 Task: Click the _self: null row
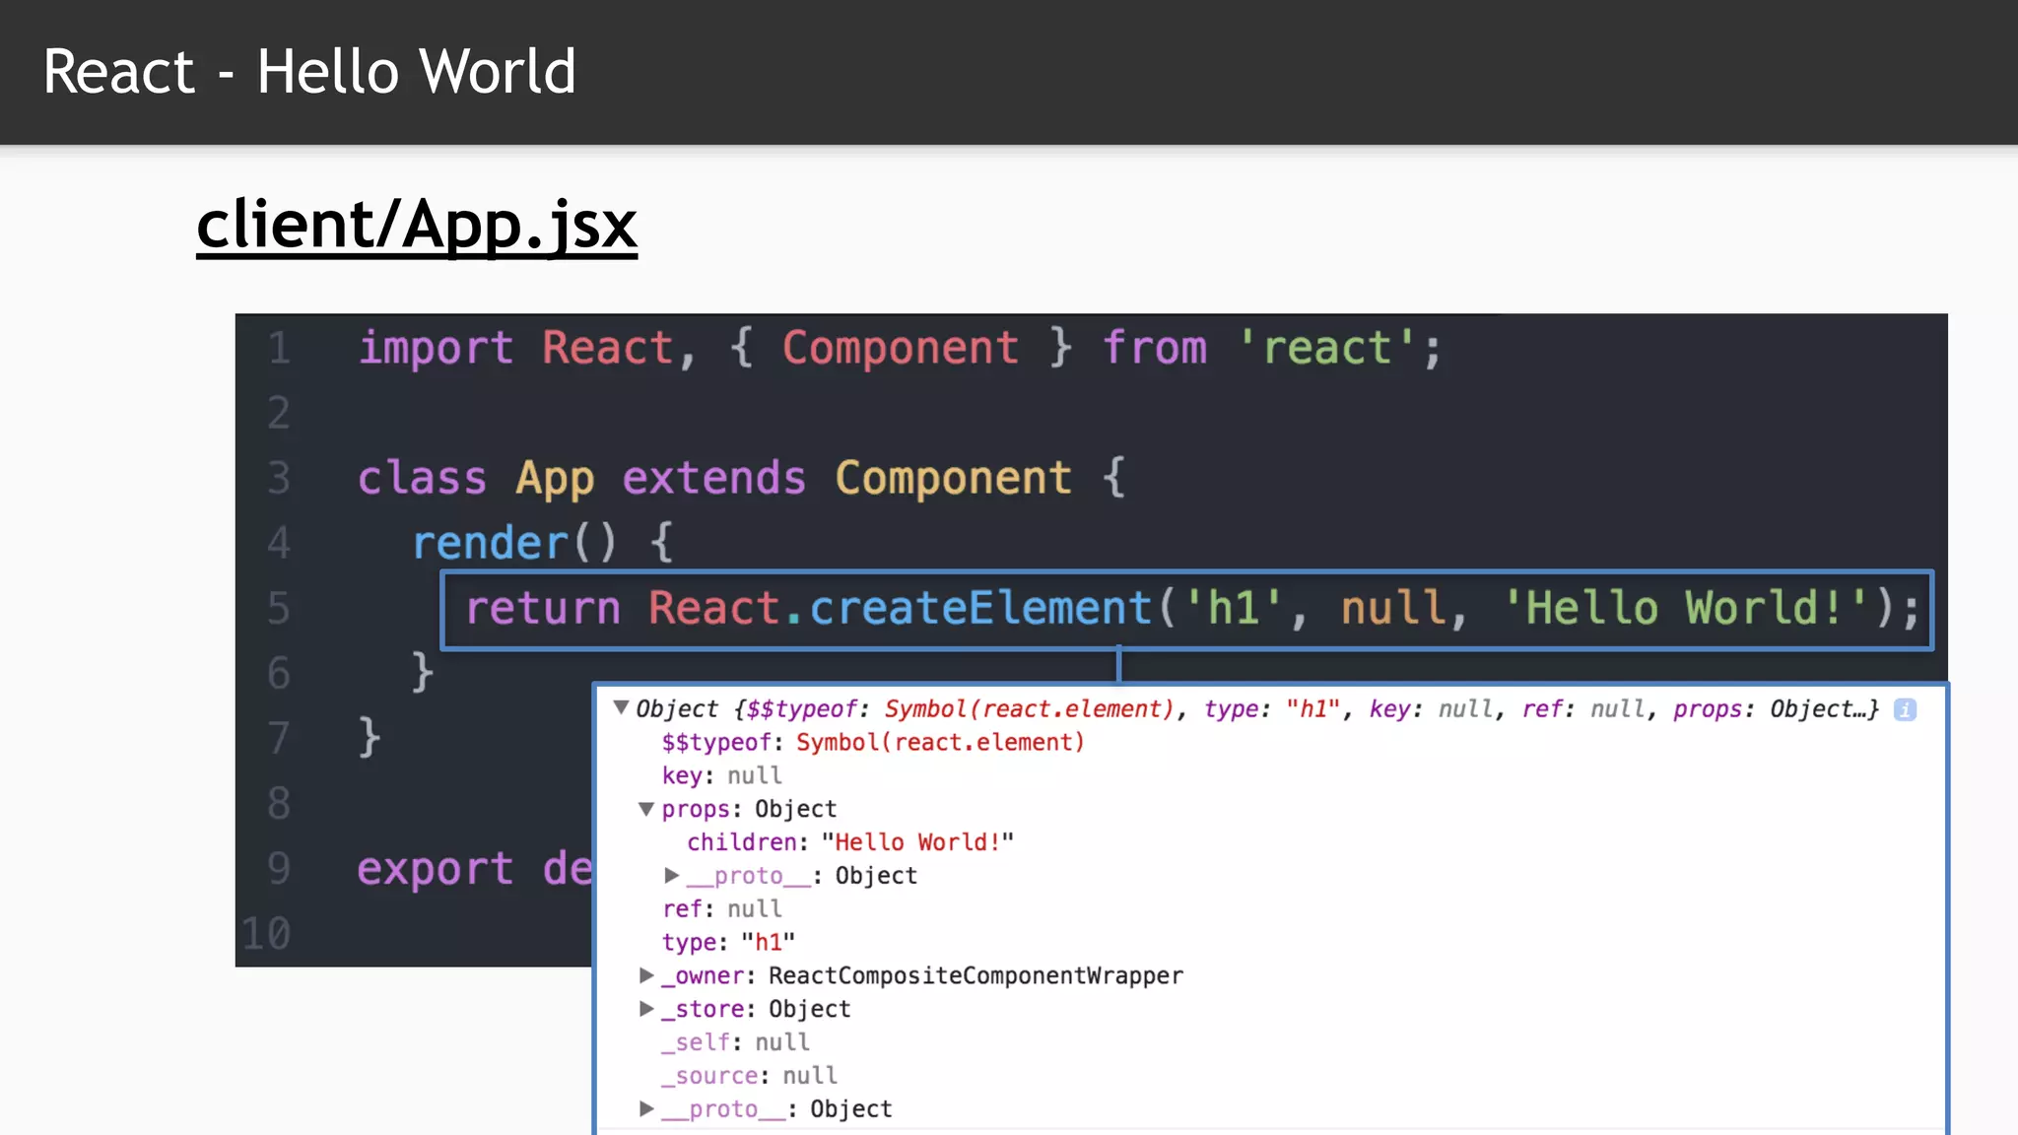tap(736, 1042)
